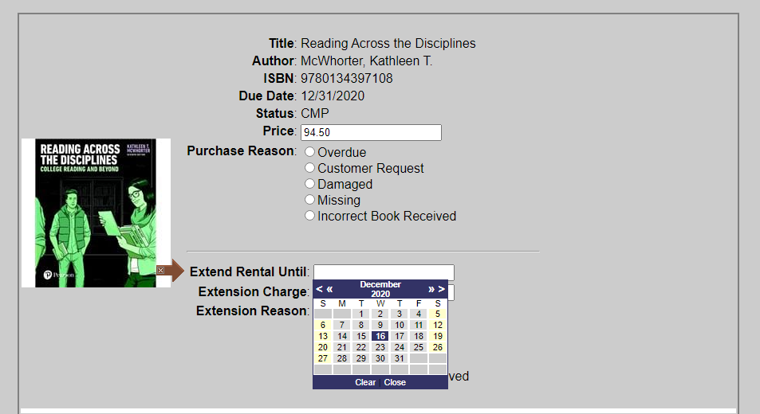Image resolution: width=760 pixels, height=414 pixels.
Task: Click the small X icon on book cover
Action: (160, 271)
